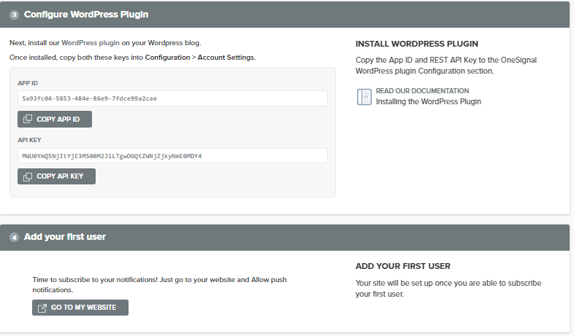
Task: Click the copy icon inside COPY APP ID
Action: click(x=28, y=119)
